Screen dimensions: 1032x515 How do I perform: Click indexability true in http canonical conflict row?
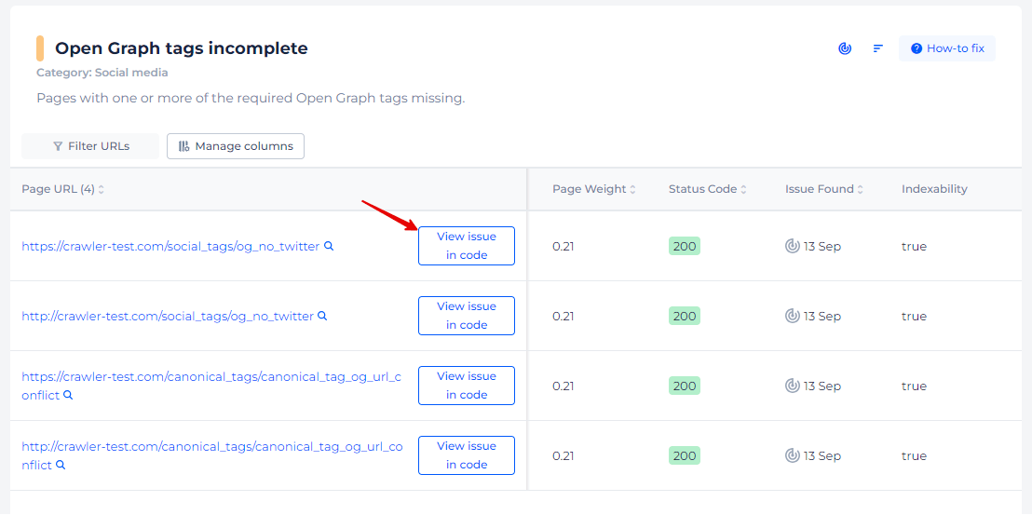click(914, 455)
